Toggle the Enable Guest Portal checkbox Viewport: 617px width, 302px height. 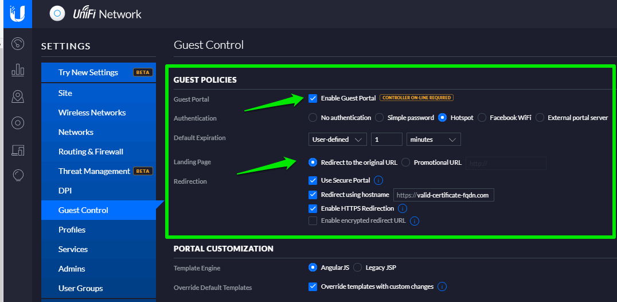[313, 98]
